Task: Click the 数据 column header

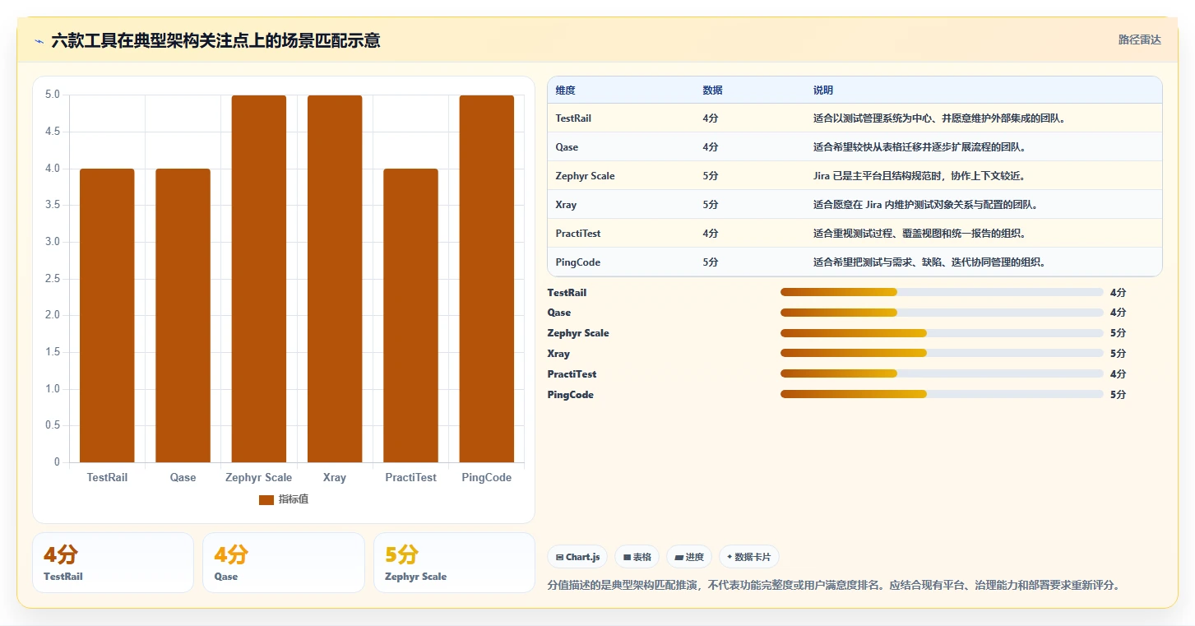Action: coord(713,90)
